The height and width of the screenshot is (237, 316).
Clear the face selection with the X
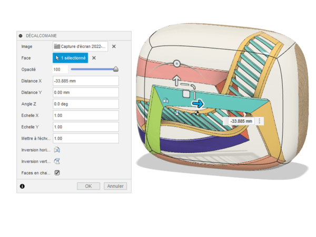(94, 58)
